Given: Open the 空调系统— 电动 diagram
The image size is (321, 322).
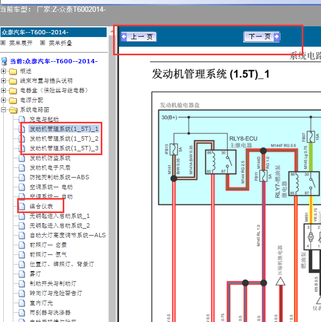Looking at the screenshot, I should tap(51, 187).
